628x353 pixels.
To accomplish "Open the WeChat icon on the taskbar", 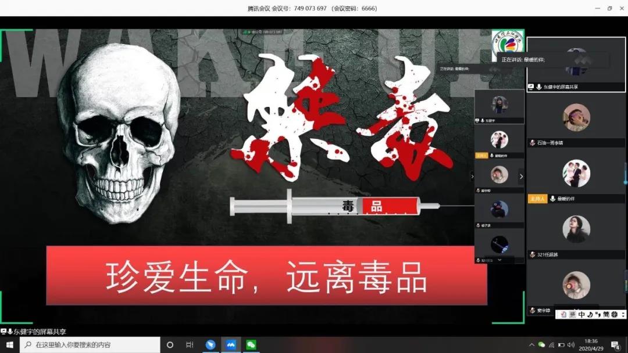I will point(251,344).
